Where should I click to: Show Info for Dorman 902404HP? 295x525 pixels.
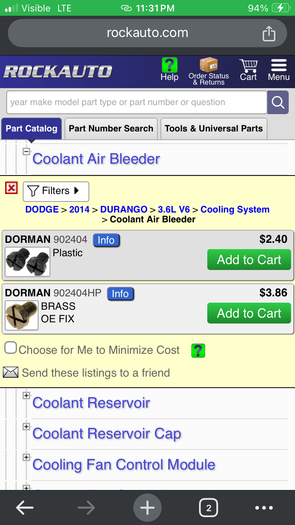coord(120,294)
